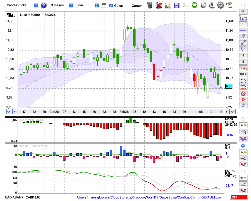Take a chart snapshot with the camera icon

point(168,5)
